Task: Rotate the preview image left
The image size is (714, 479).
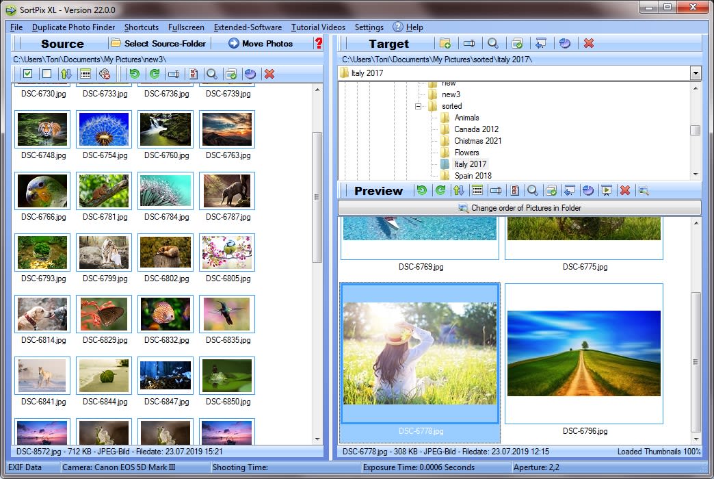Action: 422,191
